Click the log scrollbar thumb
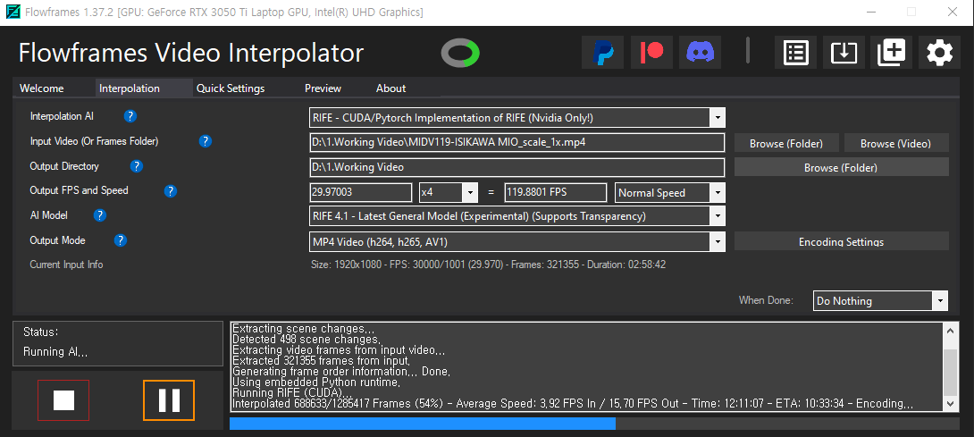 (x=950, y=372)
